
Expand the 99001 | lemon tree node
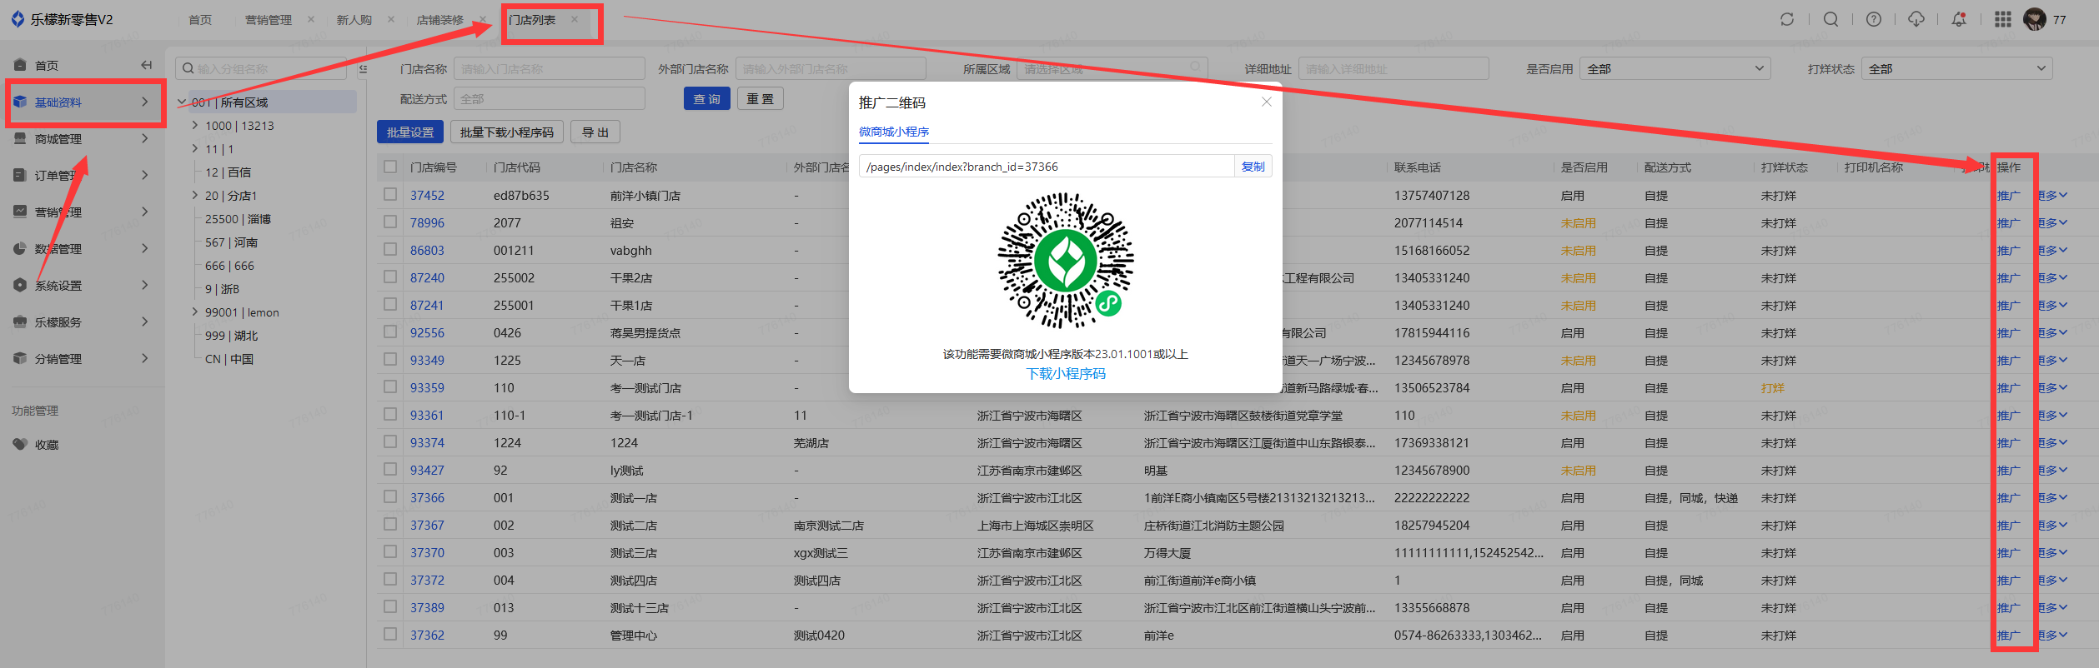point(195,312)
